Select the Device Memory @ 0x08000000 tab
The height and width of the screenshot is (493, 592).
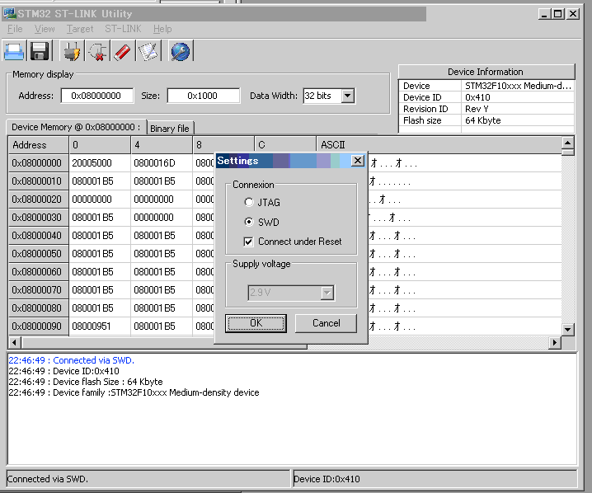[76, 127]
